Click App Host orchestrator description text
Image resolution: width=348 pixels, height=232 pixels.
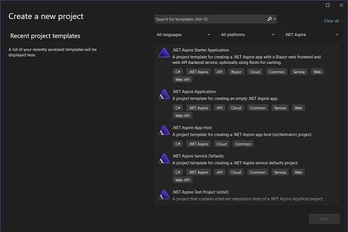pos(242,135)
